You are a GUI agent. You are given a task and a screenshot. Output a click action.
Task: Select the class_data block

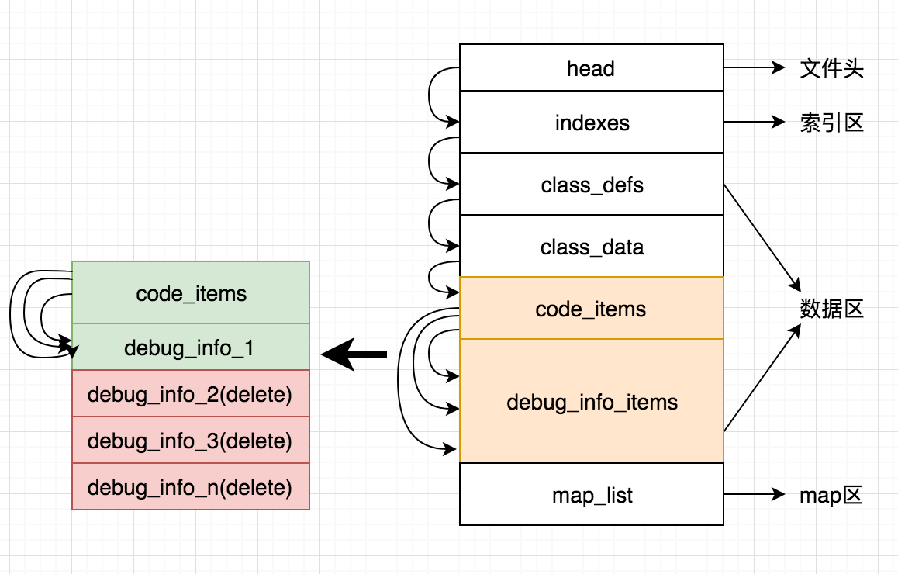point(592,247)
